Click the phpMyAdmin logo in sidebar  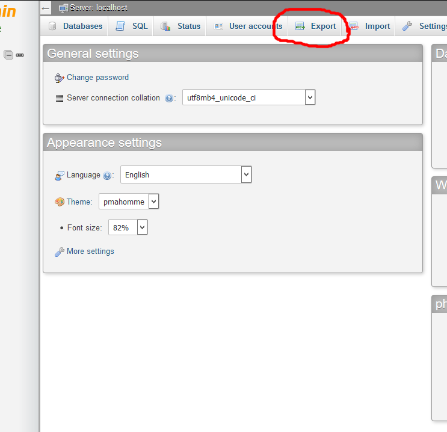(8, 12)
